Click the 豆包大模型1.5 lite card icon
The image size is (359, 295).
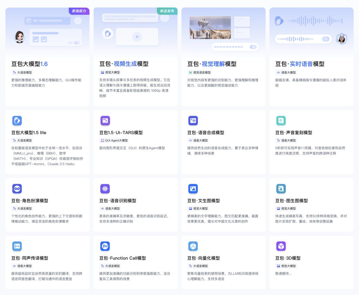pos(17,120)
